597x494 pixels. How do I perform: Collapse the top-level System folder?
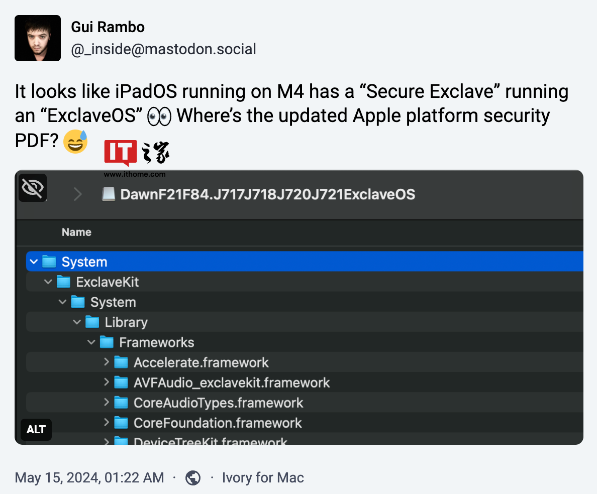click(x=34, y=262)
